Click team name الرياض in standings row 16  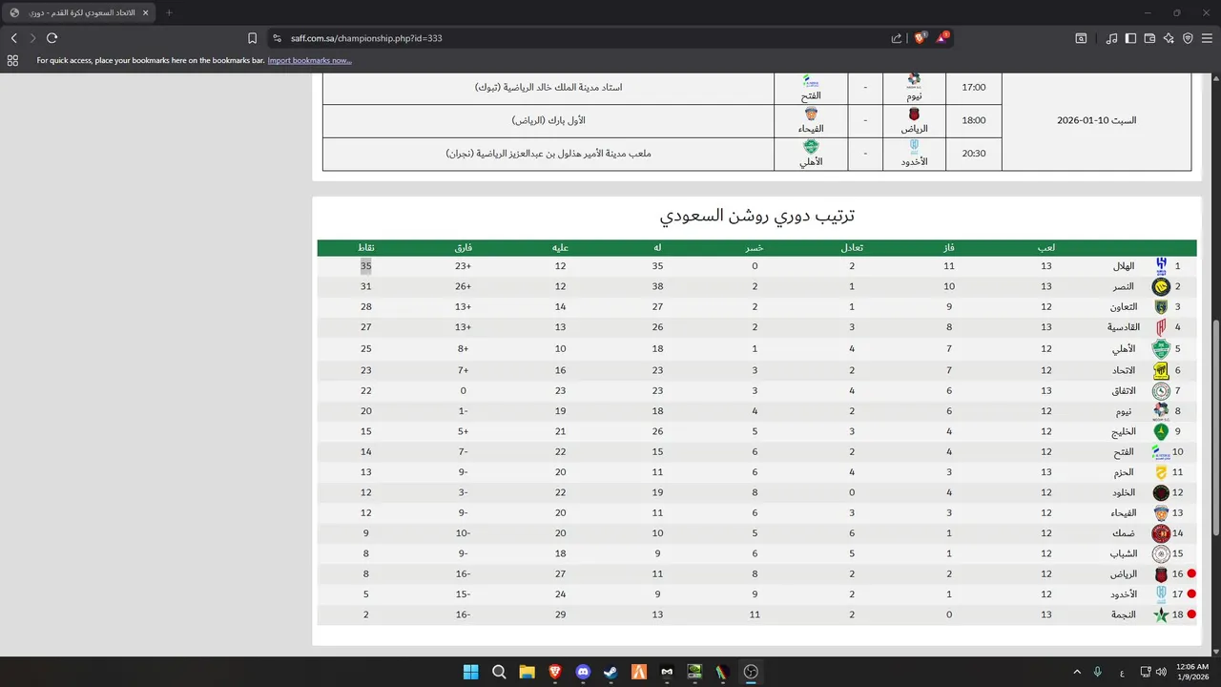tap(1123, 574)
